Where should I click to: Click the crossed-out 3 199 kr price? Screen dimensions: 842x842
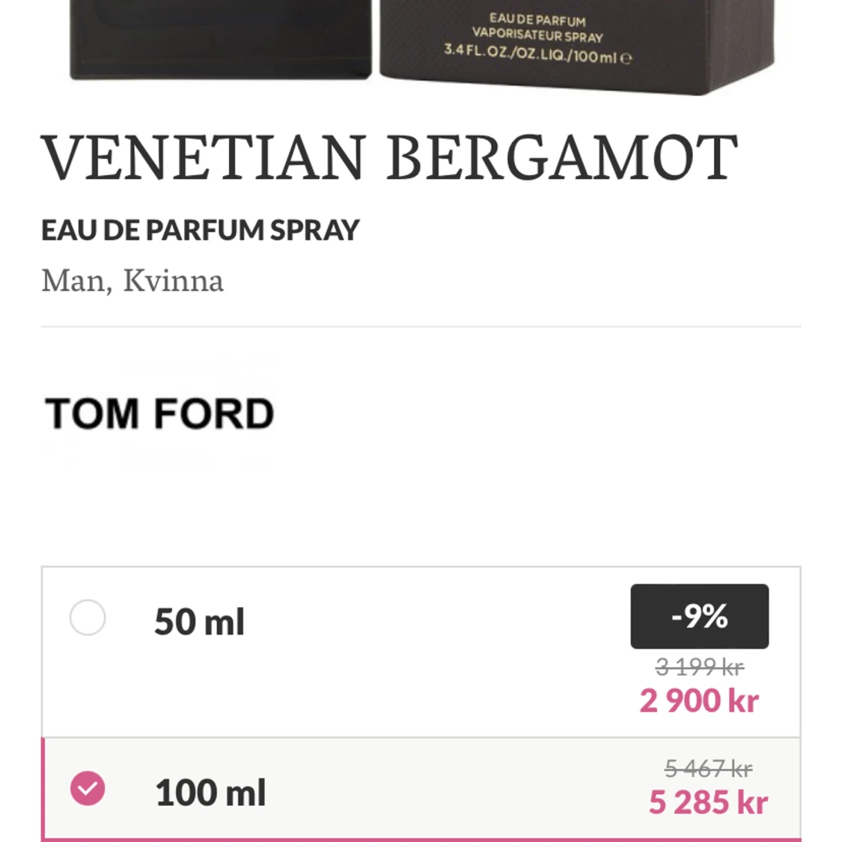(x=698, y=667)
